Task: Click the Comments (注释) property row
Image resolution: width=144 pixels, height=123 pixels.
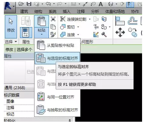Action: [19, 108]
